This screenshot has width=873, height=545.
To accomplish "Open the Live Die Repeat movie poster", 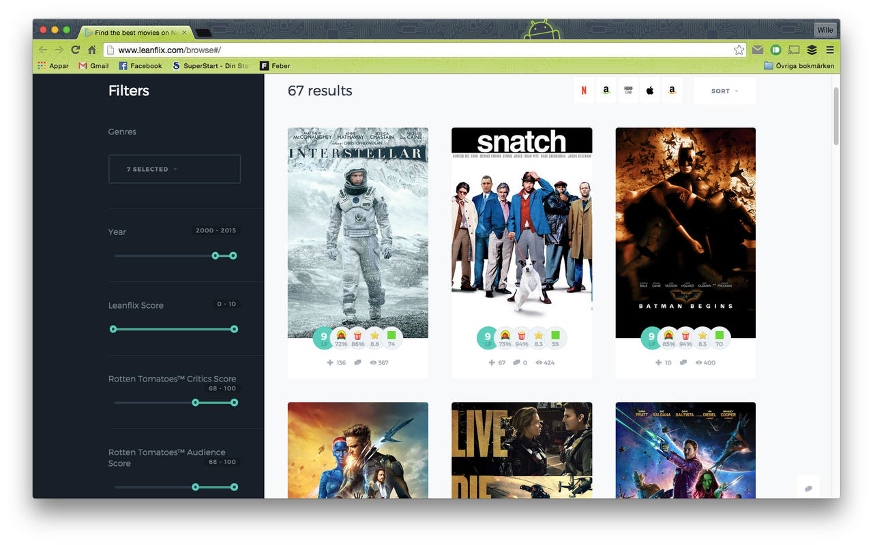I will click(522, 450).
